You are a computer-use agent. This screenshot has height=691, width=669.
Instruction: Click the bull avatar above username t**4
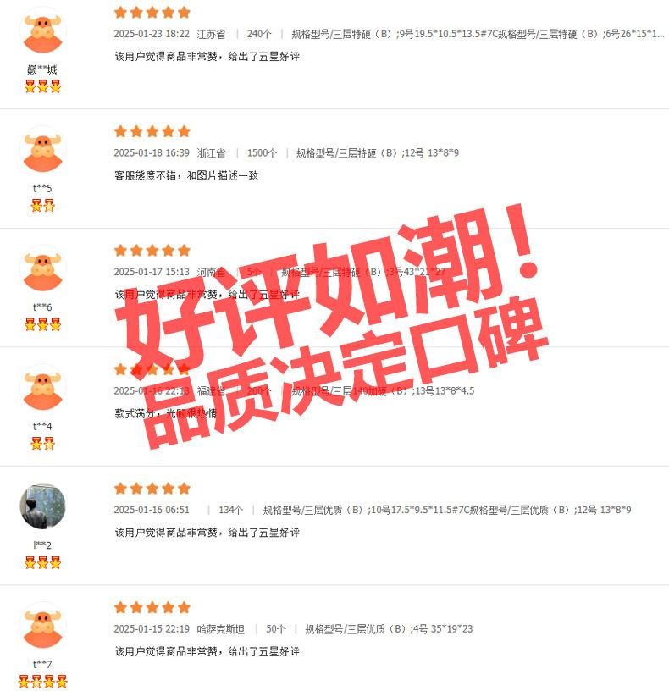coord(42,387)
